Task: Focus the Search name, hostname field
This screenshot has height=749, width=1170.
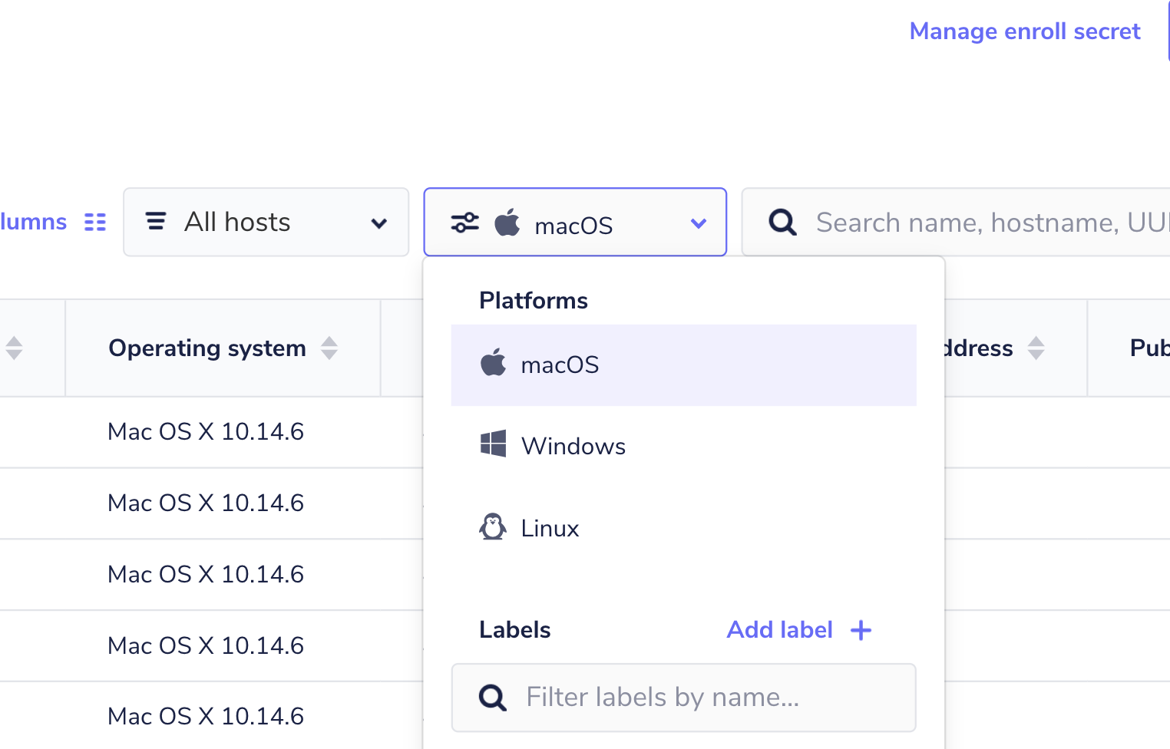Action: pyautogui.click(x=956, y=222)
